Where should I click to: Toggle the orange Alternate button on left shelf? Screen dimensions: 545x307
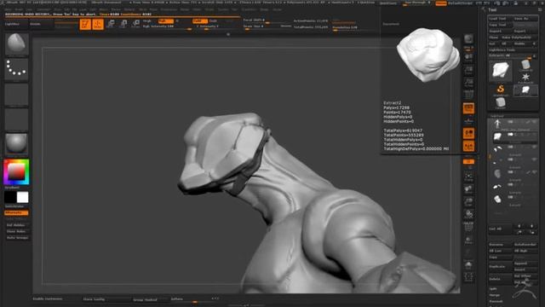16,212
